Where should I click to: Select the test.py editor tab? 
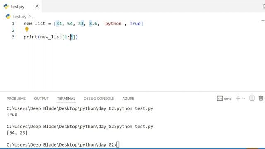coord(21,7)
